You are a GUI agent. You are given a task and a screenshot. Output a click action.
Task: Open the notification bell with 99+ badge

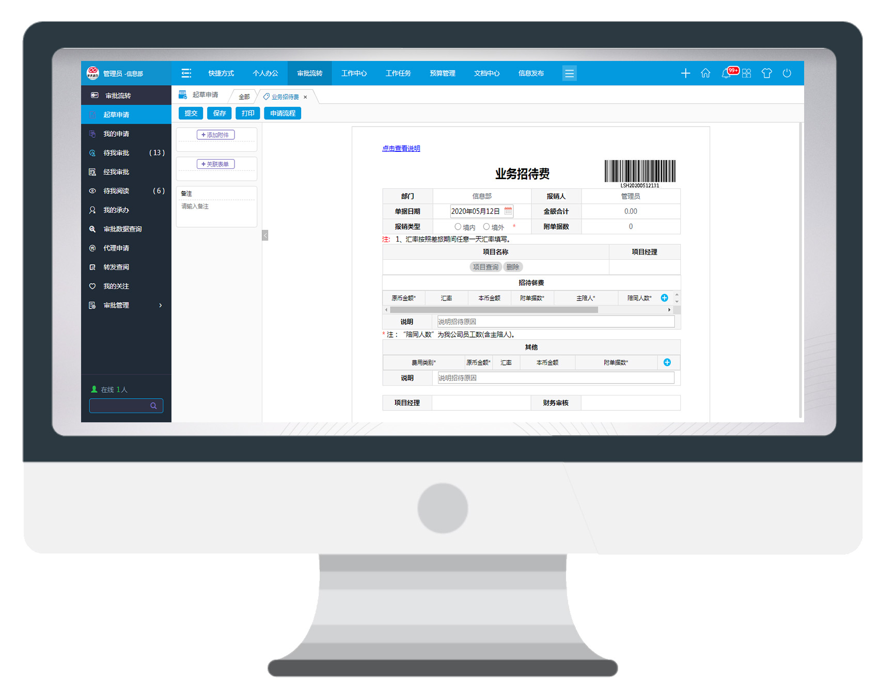(x=726, y=73)
